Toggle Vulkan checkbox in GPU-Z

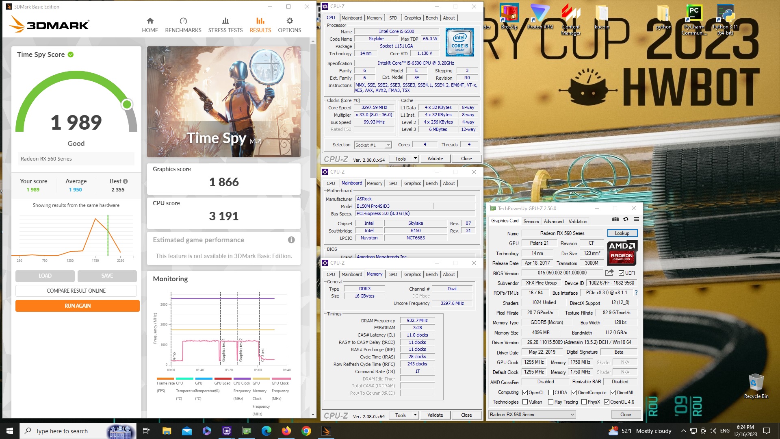(525, 402)
